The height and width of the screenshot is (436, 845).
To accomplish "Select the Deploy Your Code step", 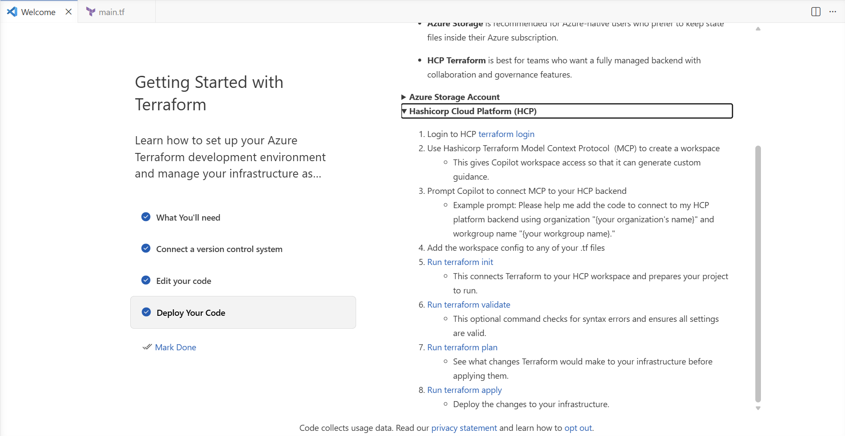I will click(x=243, y=312).
